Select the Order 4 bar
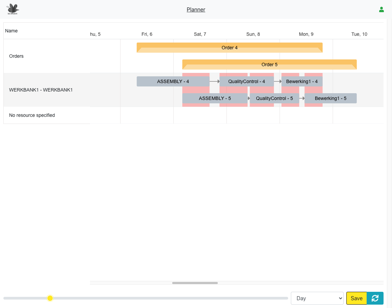This screenshot has width=392, height=308. click(x=229, y=48)
